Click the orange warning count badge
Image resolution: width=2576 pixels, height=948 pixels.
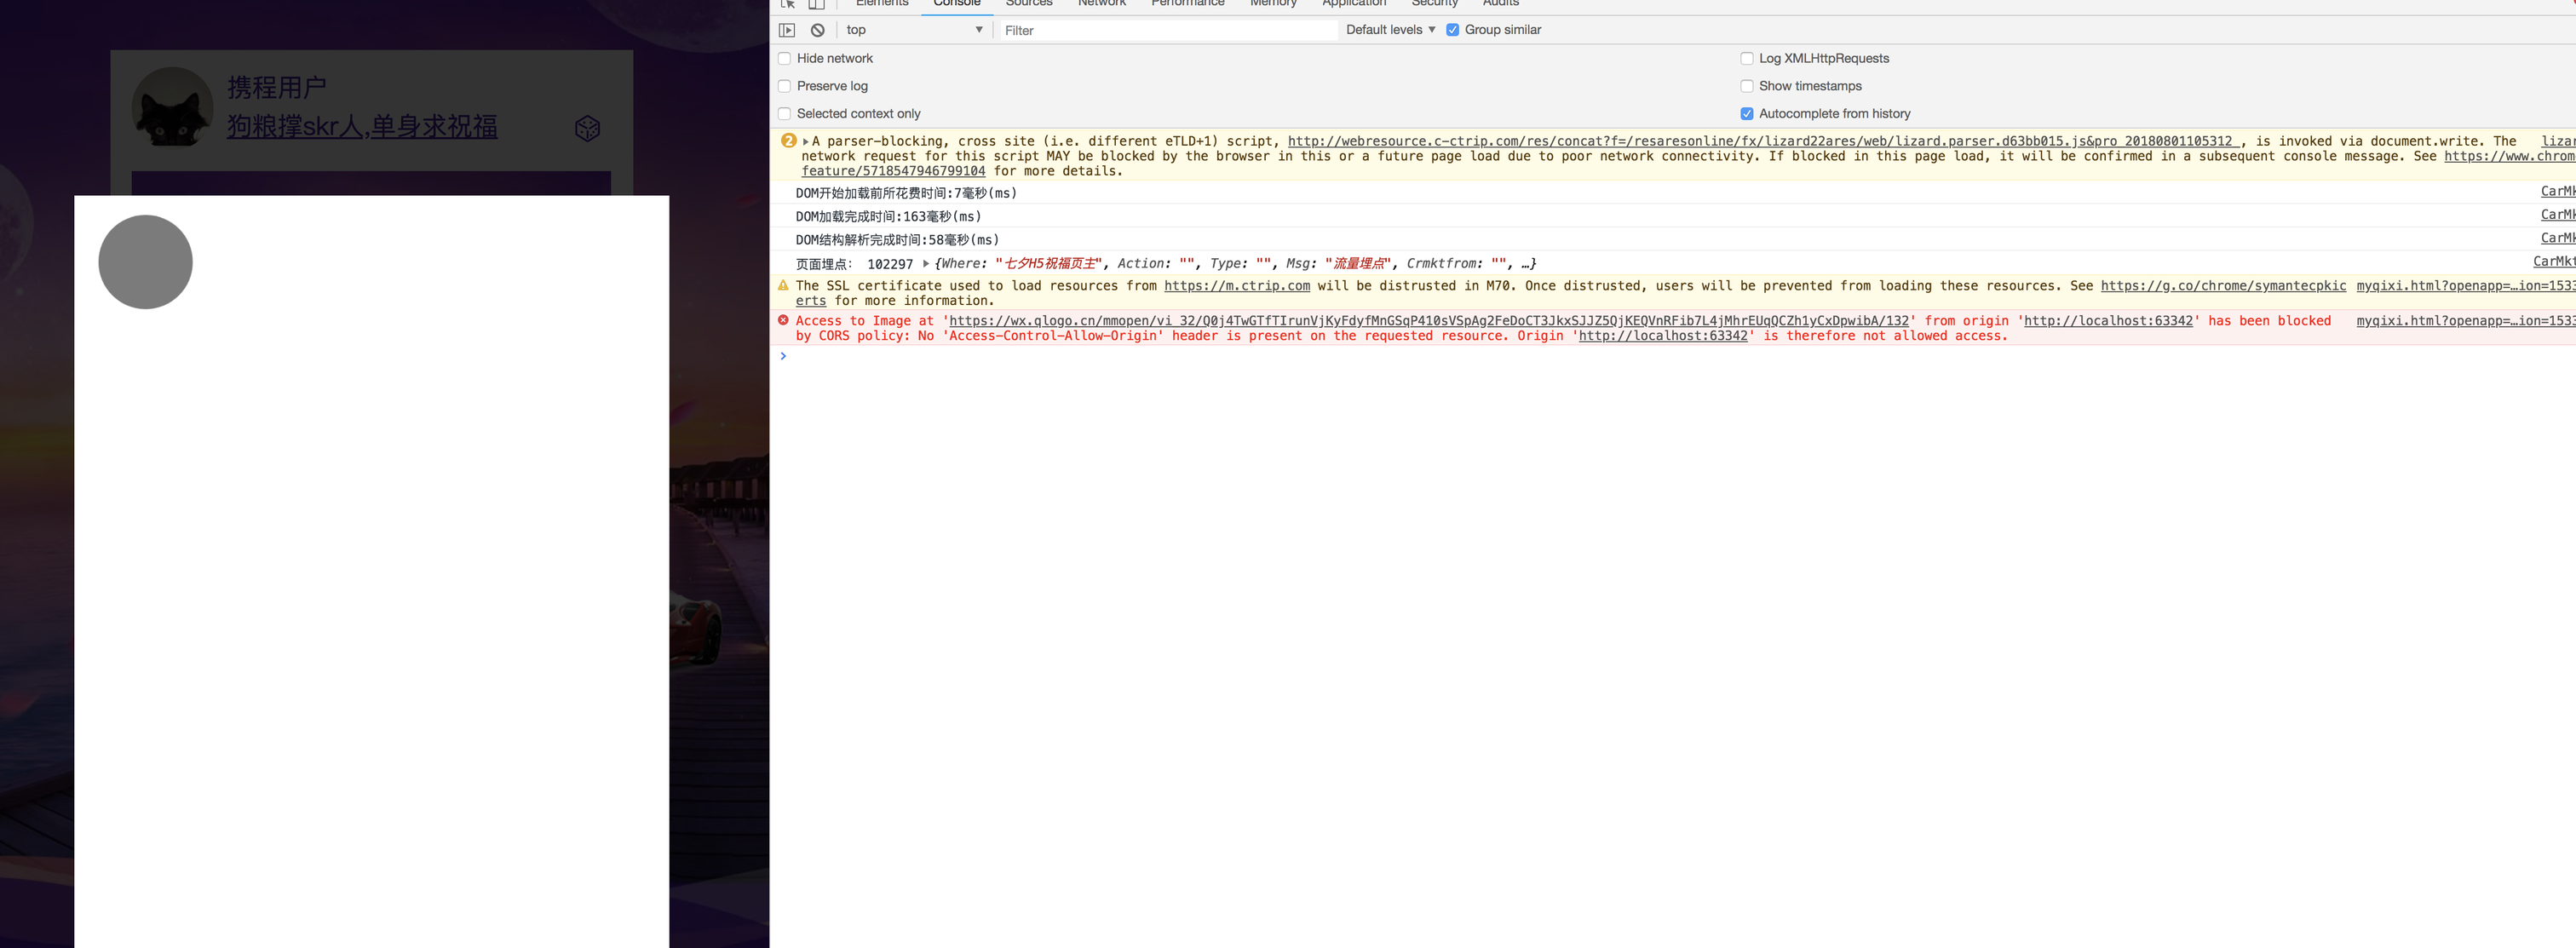pyautogui.click(x=788, y=141)
